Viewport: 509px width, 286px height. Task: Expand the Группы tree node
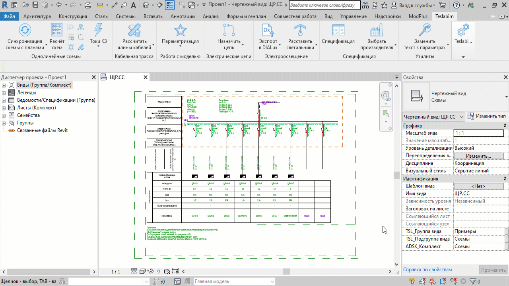point(4,123)
